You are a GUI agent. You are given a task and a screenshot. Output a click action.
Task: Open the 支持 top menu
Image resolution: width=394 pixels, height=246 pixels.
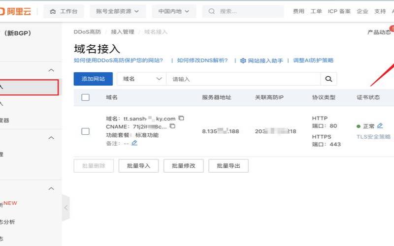380,11
